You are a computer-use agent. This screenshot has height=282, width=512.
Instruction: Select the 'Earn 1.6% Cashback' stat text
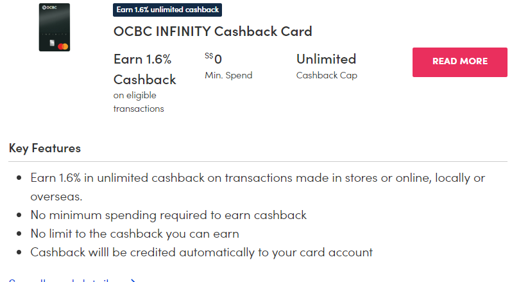[144, 69]
